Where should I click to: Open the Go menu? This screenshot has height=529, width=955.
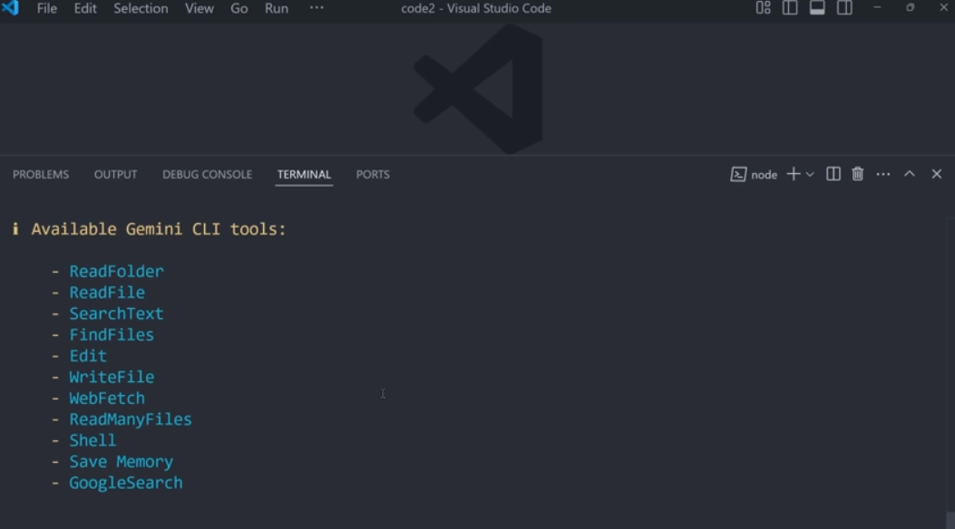[x=239, y=8]
